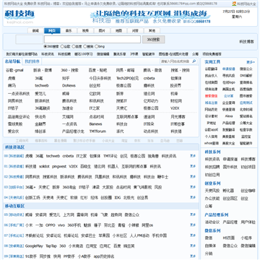Viewport: 260px width, 260px height.
Task: Select the 搜狗 search engine radio
Action: (x=84, y=46)
